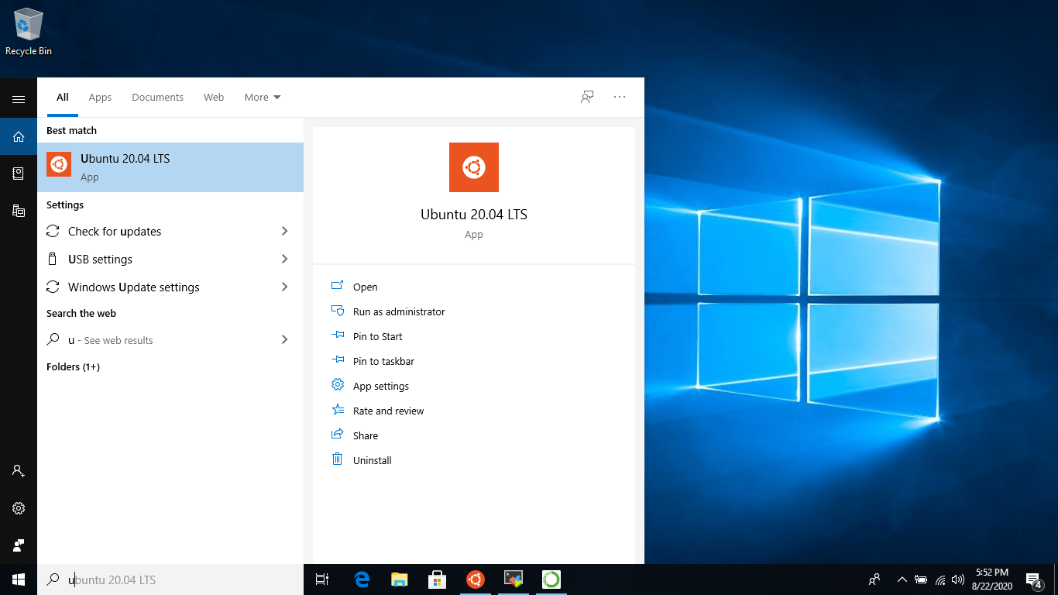Select the Home icon in sidebar

point(19,137)
